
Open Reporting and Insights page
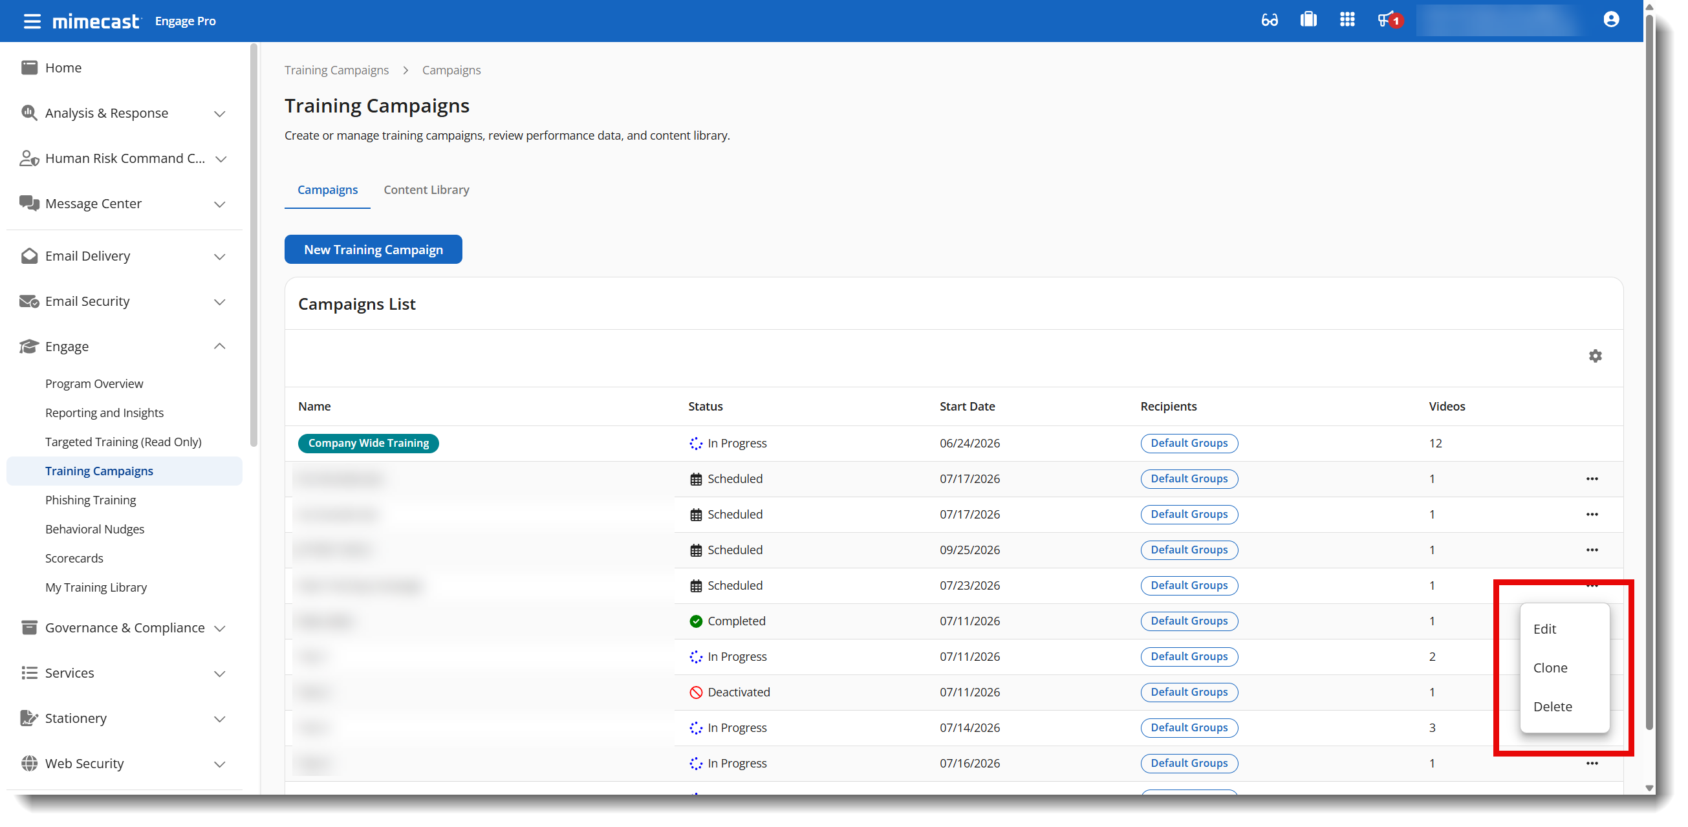[104, 412]
